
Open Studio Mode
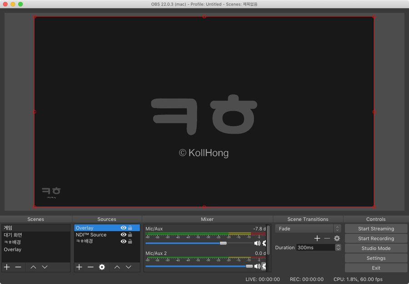point(376,248)
